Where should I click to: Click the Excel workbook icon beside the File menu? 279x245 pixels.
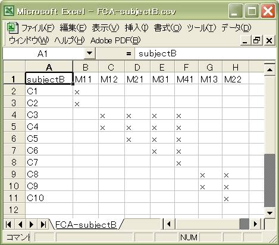(12, 28)
